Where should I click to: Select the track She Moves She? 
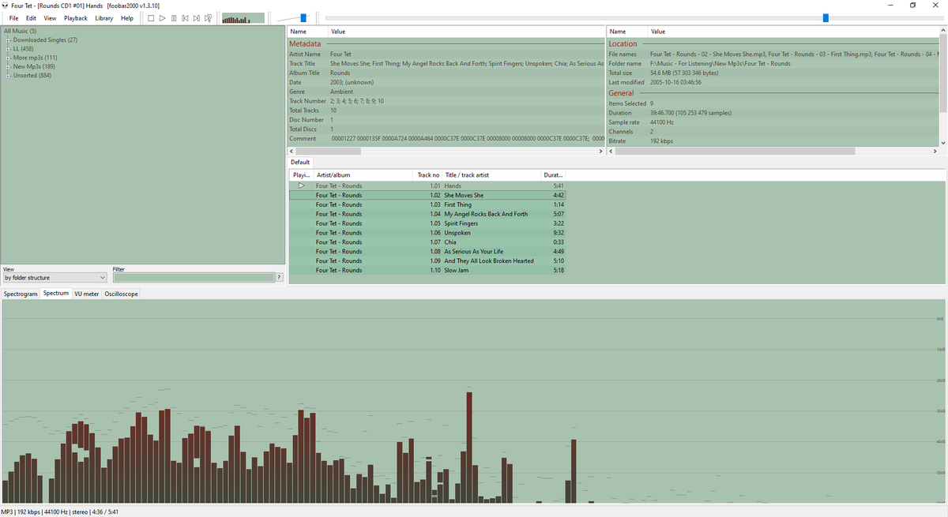click(427, 195)
